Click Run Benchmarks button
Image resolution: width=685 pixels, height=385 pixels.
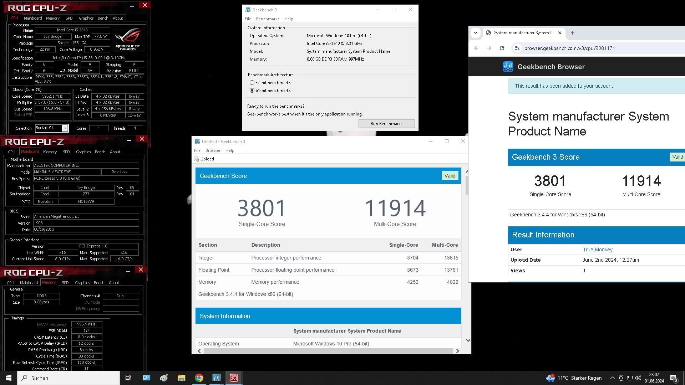coord(386,124)
